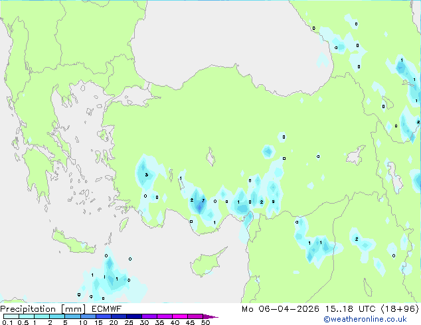This screenshot has width=421, height=325.
Task: Click the 10–15 mm legend color box
Action: point(88,316)
